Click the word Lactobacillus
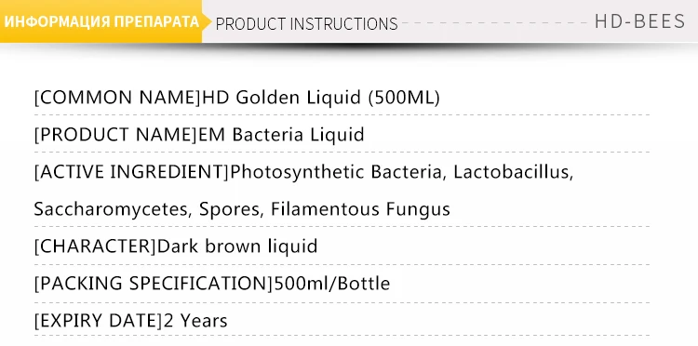 click(513, 172)
